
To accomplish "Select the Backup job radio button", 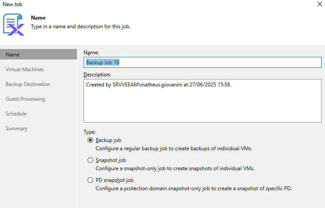I will [90, 140].
